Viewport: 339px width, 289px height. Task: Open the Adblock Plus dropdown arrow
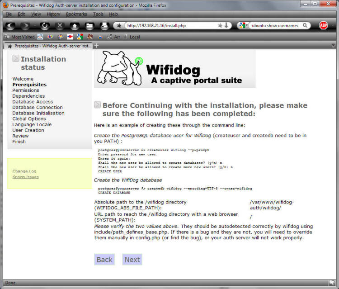333,26
